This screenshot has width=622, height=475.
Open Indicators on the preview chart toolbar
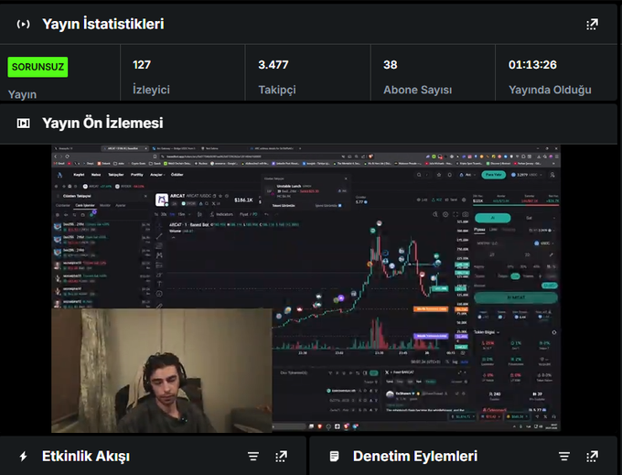tap(221, 214)
